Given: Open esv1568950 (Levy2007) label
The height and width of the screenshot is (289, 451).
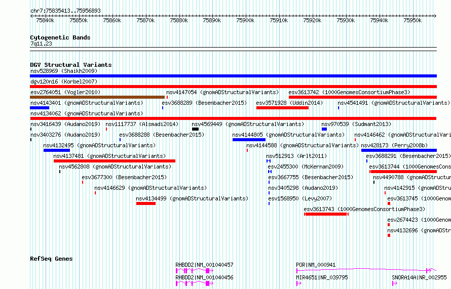Looking at the screenshot, I should click(300, 198).
